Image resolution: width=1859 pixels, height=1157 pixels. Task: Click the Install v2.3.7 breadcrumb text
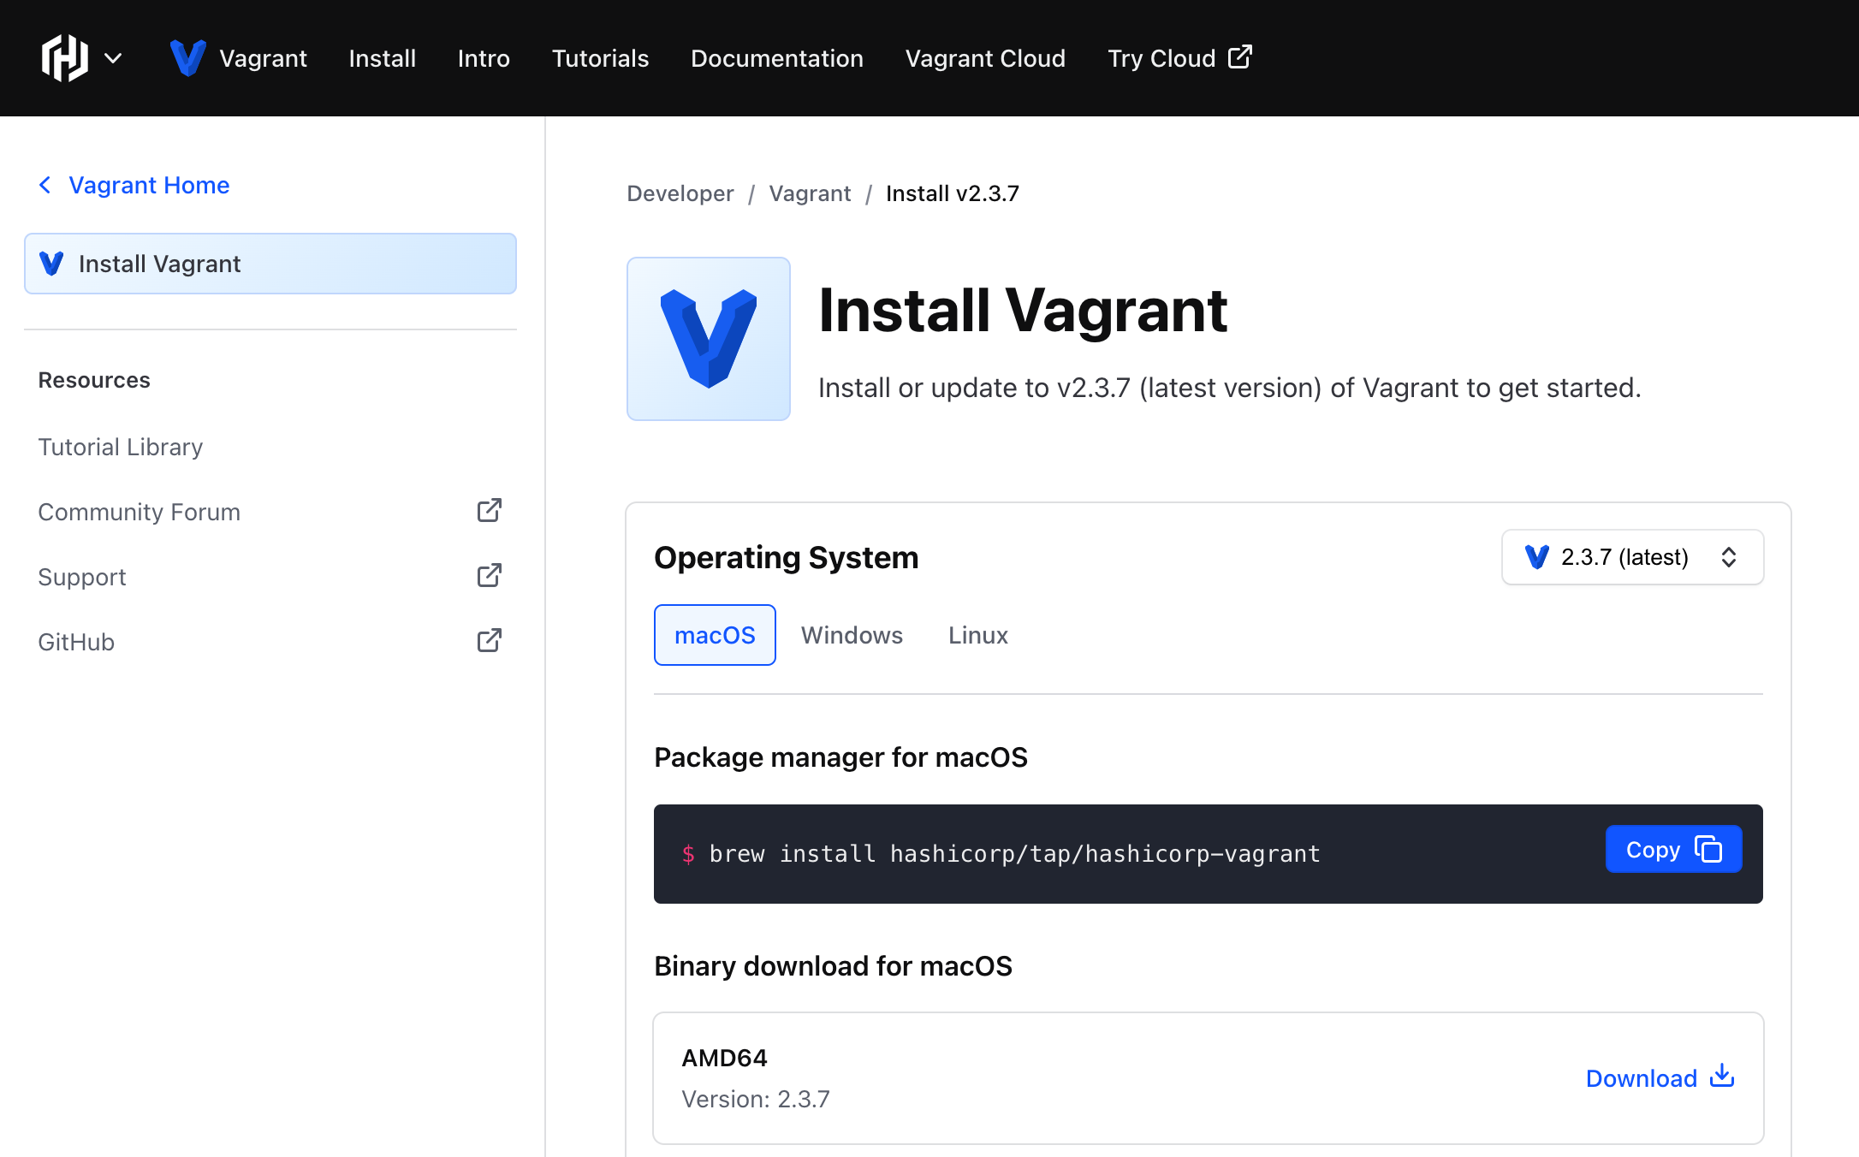pyautogui.click(x=953, y=193)
